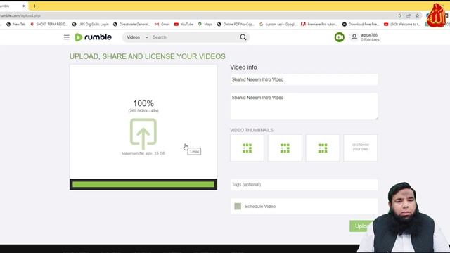450x253 pixels.
Task: Open the Gmail bookmark
Action: point(162,25)
